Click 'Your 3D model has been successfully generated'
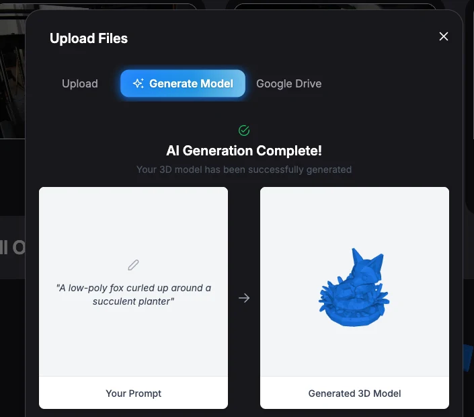474x417 pixels. (244, 169)
